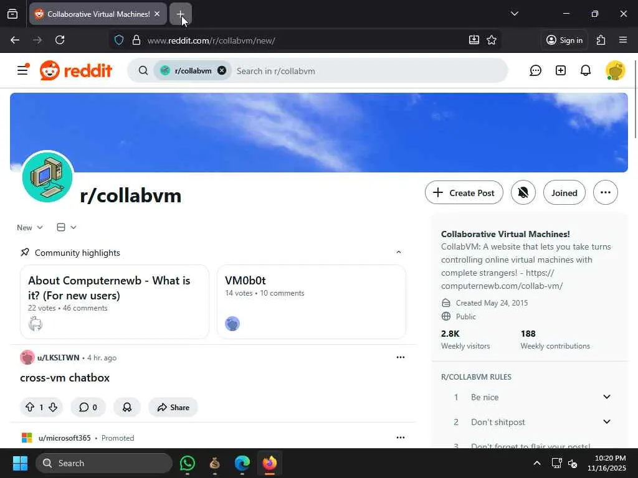The image size is (638, 478).
Task: Open Microsoft Edge from taskbar
Action: [242, 463]
